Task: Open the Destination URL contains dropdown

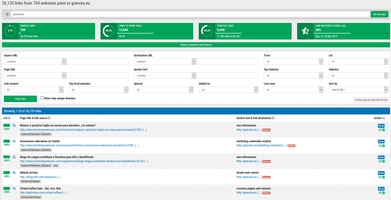Action: point(165,62)
